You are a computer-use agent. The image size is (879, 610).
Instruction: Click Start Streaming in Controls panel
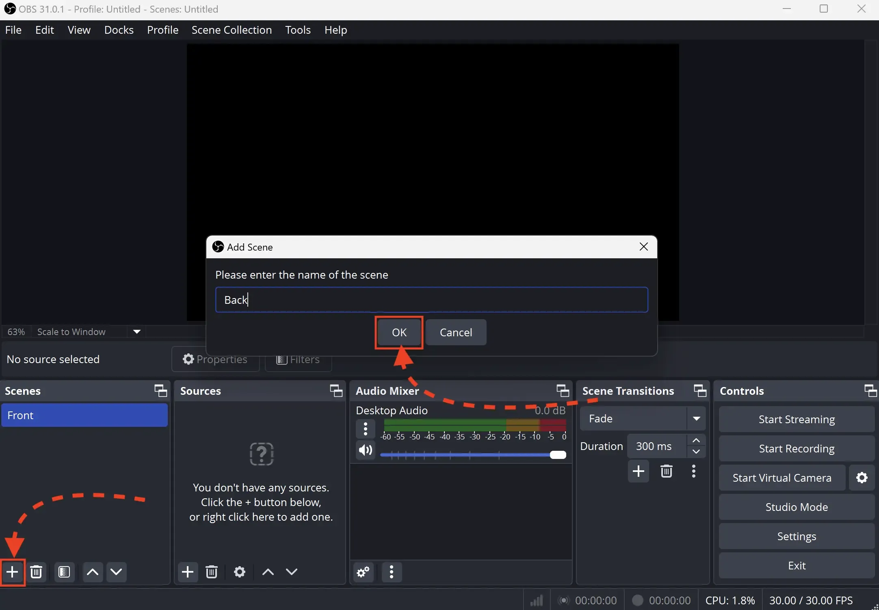pyautogui.click(x=796, y=419)
